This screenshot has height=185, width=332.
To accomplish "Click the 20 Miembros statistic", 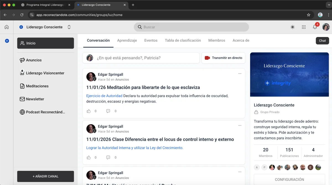I will coord(266,152).
